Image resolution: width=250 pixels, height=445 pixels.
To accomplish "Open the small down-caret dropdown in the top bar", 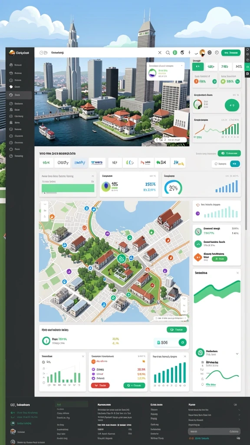I will 196,53.
